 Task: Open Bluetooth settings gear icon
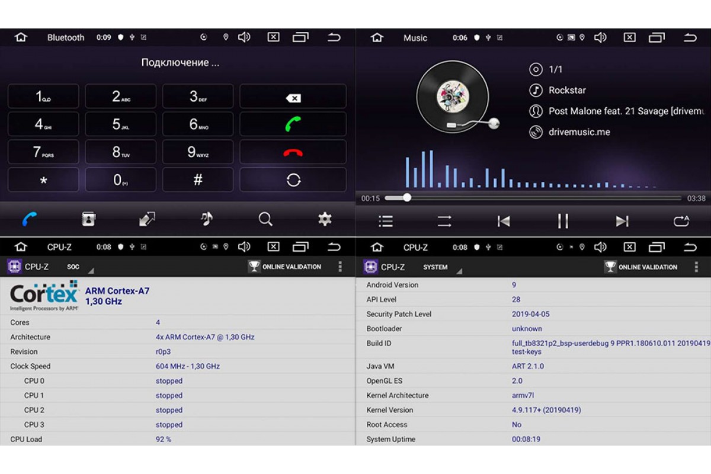point(325,219)
